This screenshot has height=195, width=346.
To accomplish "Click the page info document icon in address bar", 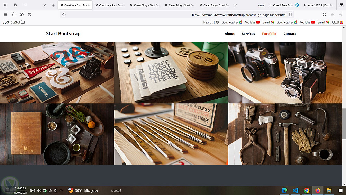I will click(290, 15).
